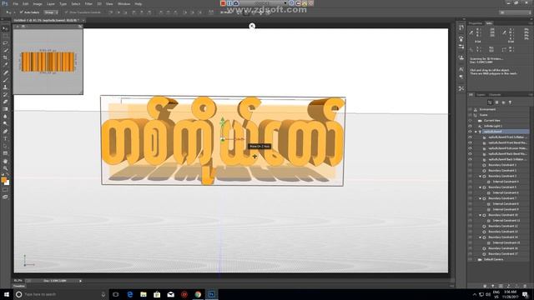The image size is (534, 300).
Task: Stop the screen recording red button
Action: pos(223,3)
